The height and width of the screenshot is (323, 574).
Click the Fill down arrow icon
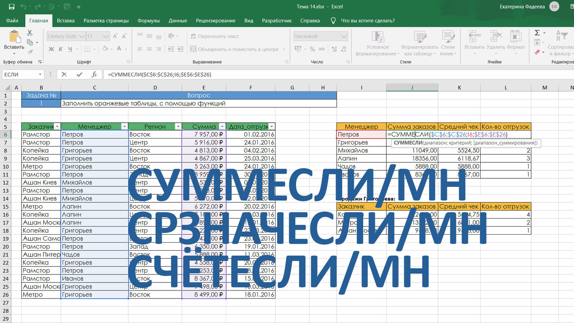pyautogui.click(x=537, y=42)
